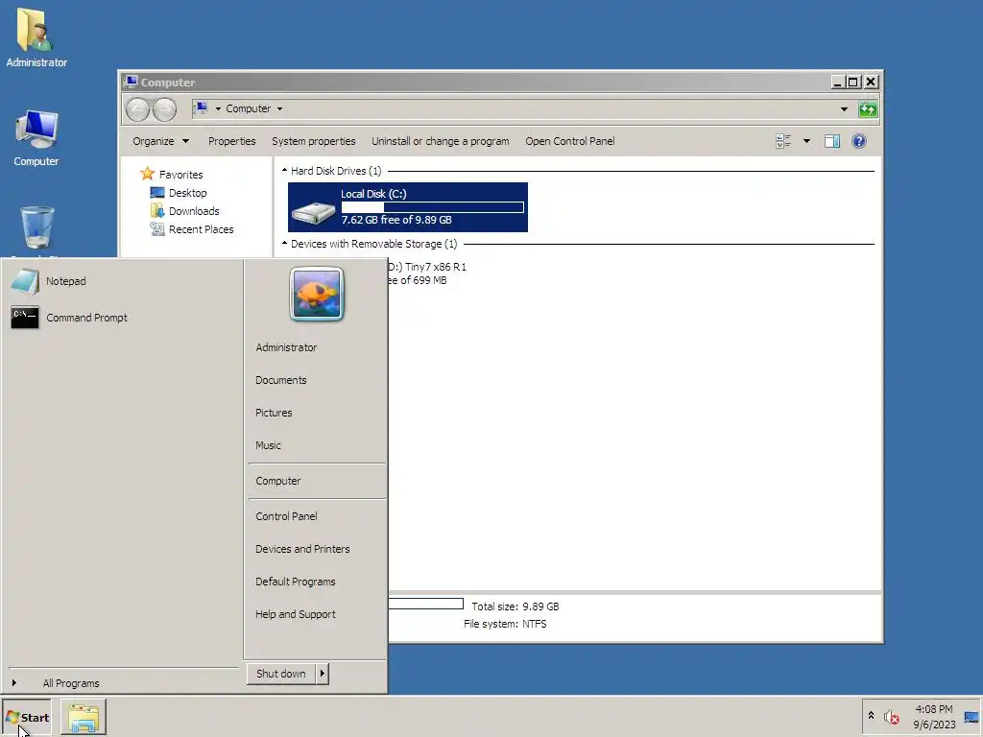This screenshot has width=983, height=737.
Task: Show hidden tray icons arrow
Action: click(871, 716)
